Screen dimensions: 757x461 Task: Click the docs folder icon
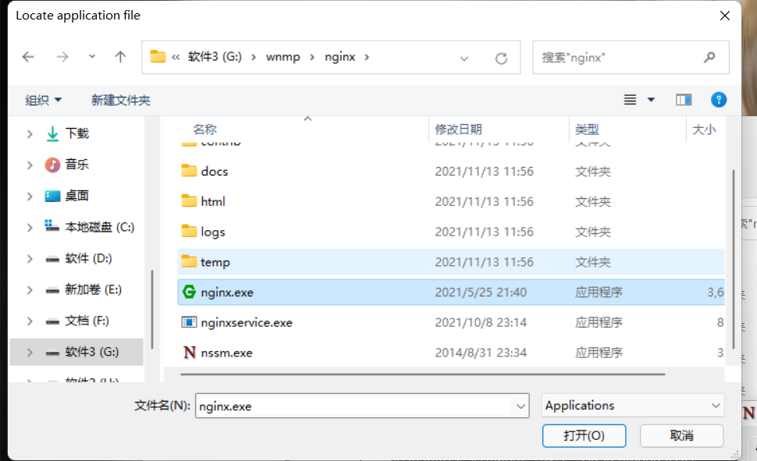point(189,170)
